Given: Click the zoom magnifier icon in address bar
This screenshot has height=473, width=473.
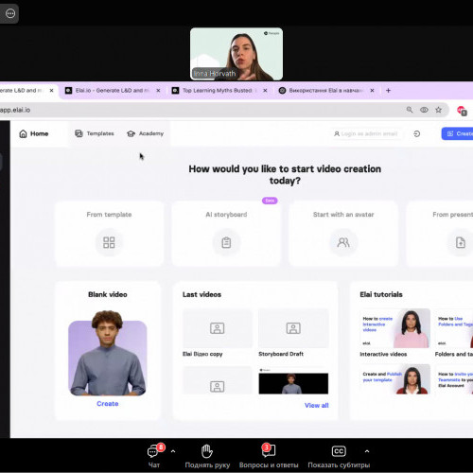Looking at the screenshot, I should click(410, 110).
